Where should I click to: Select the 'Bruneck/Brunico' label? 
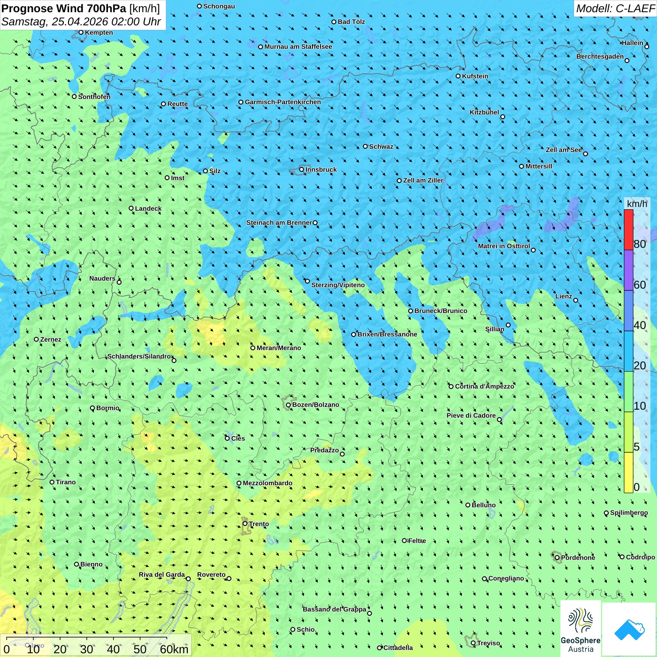(x=441, y=311)
